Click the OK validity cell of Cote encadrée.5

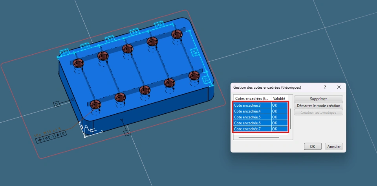coord(279,117)
